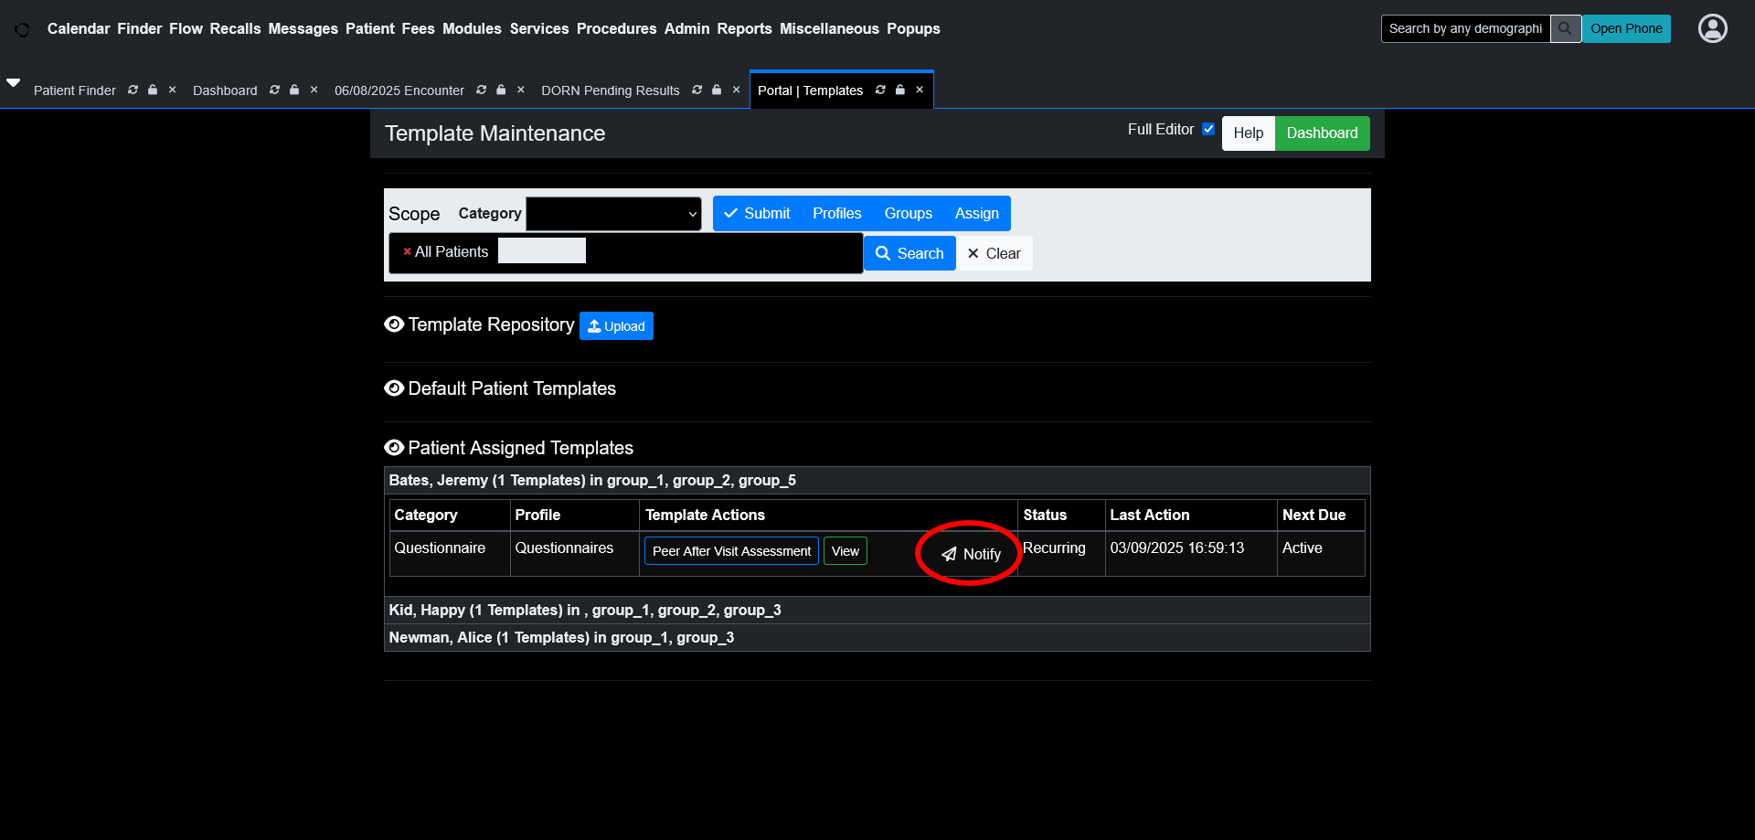Lock the Dashboard tab

(294, 90)
